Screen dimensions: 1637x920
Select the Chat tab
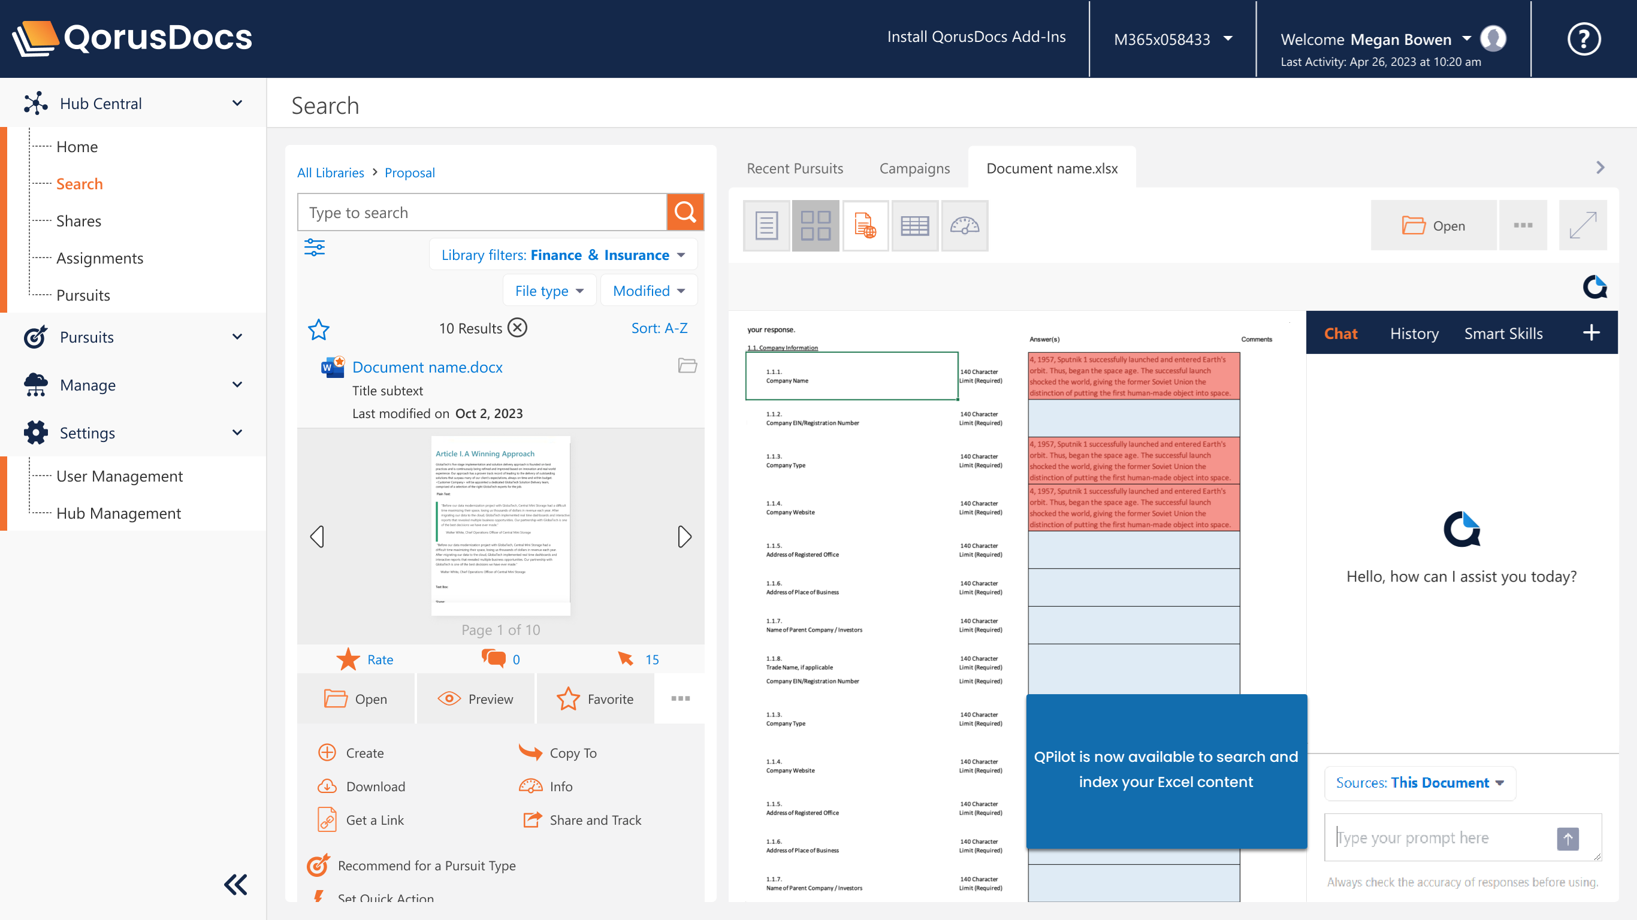click(1340, 334)
